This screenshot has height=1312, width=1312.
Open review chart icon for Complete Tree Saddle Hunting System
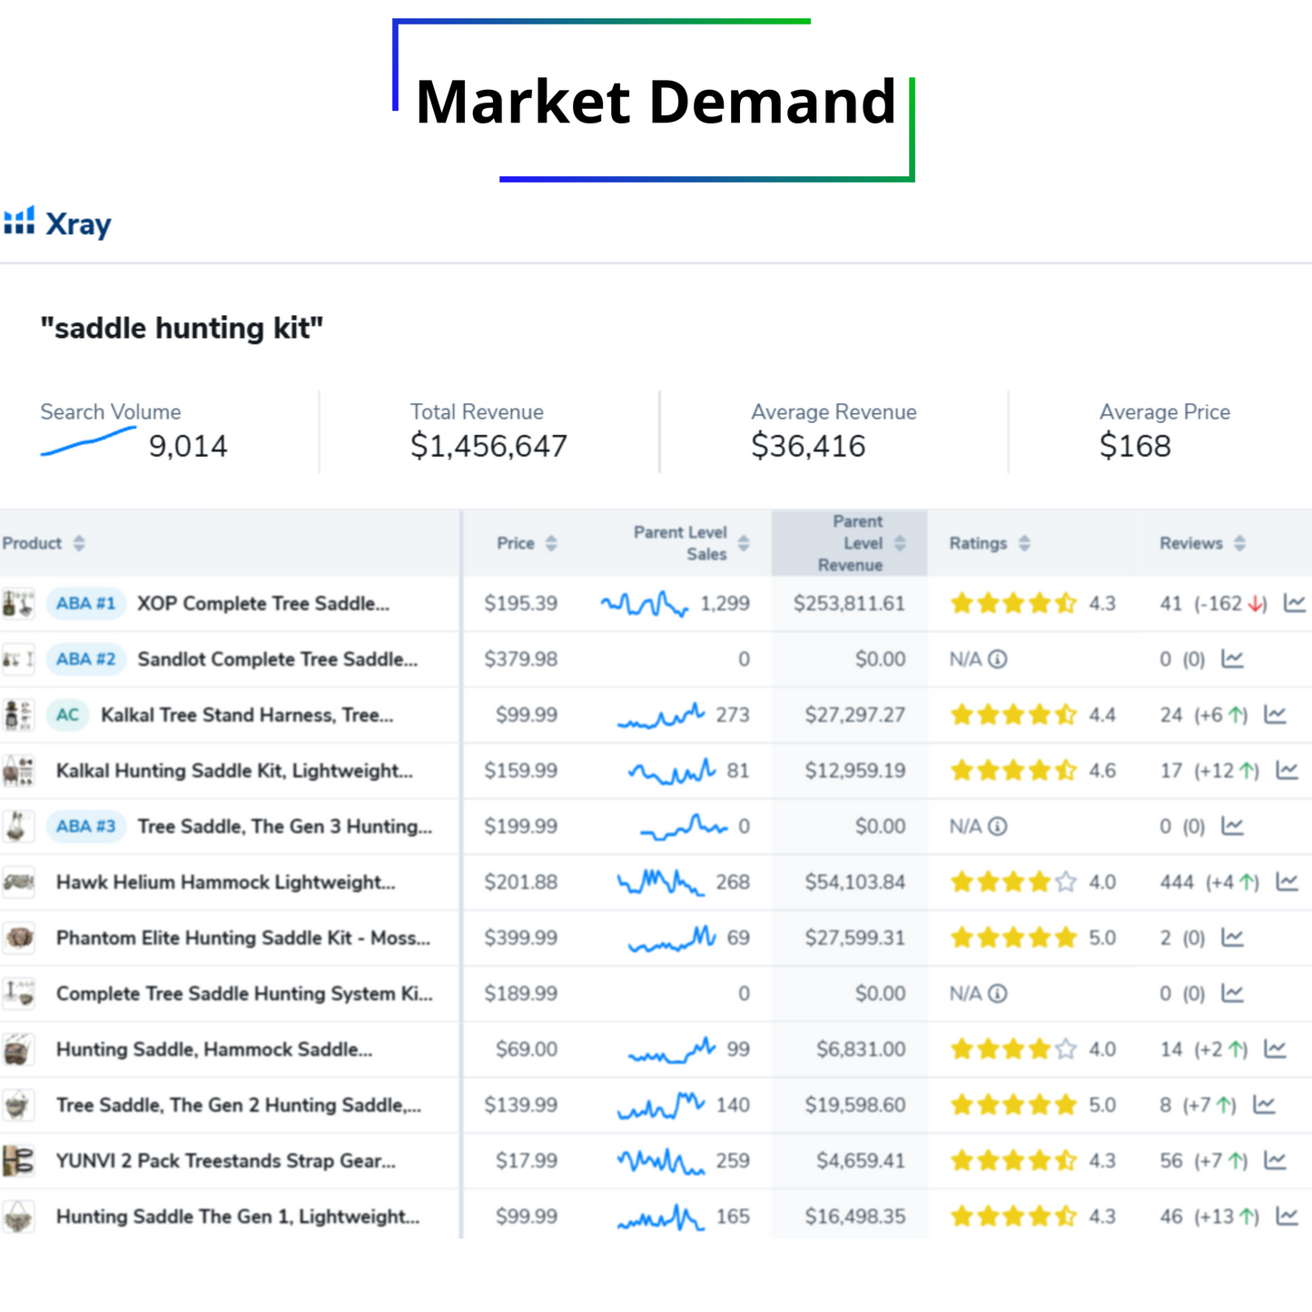1232,993
